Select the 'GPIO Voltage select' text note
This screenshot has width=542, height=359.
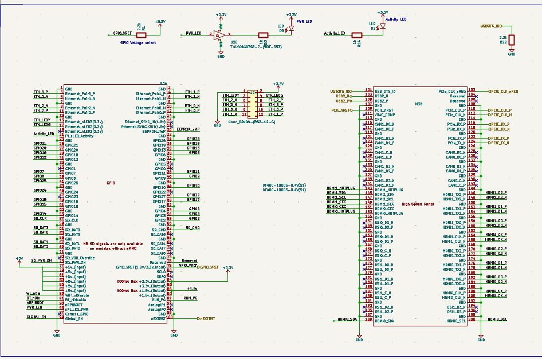click(x=138, y=42)
